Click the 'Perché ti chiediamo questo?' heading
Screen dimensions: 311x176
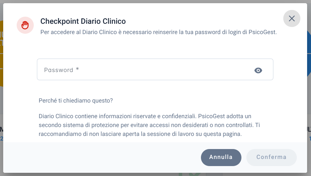[76, 100]
